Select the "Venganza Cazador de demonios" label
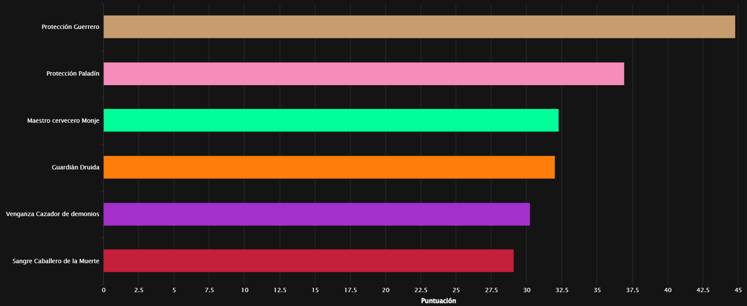 [52, 214]
